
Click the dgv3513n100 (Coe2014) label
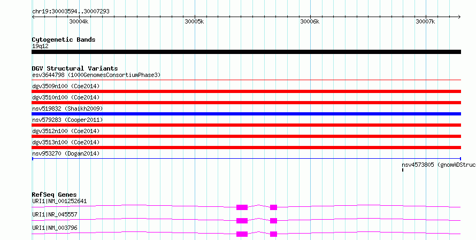66,142
